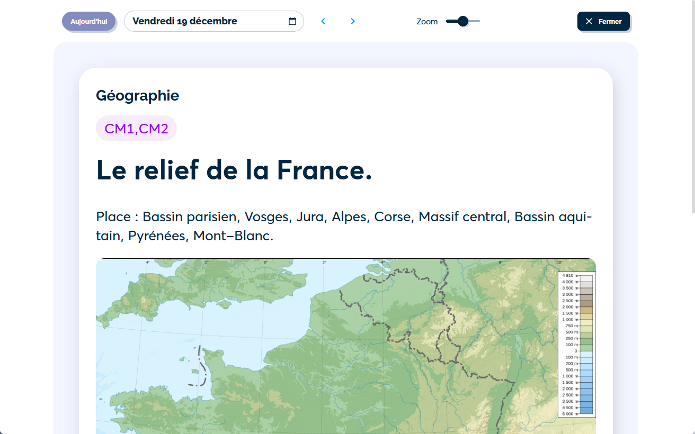The width and height of the screenshot is (695, 434).
Task: Click the lesson title Le relief de la France
Action: (234, 170)
